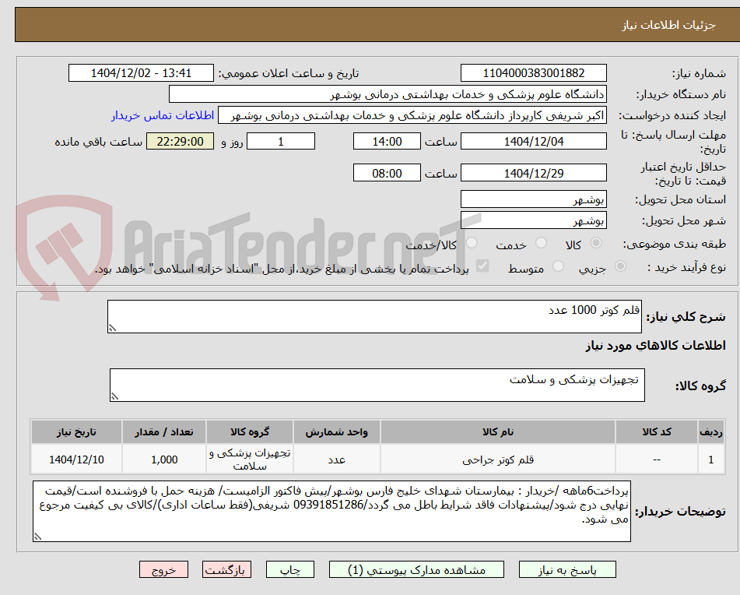The height and width of the screenshot is (595, 740).
Task: Select the 'جزیی' purchase type radio
Action: [x=621, y=266]
